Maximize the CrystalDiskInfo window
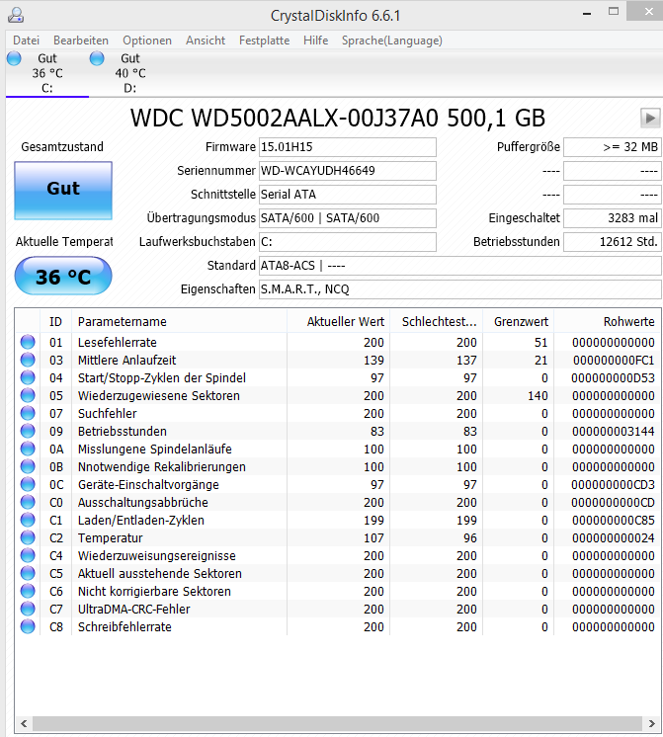The height and width of the screenshot is (737, 663). tap(614, 12)
